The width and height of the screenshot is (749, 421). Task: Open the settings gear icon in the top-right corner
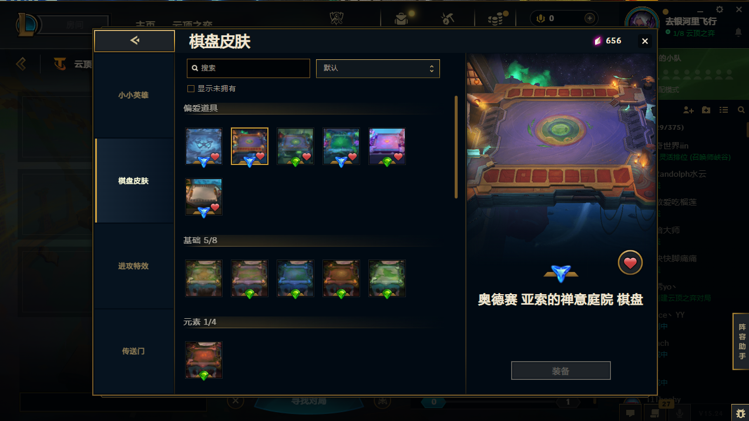point(720,10)
